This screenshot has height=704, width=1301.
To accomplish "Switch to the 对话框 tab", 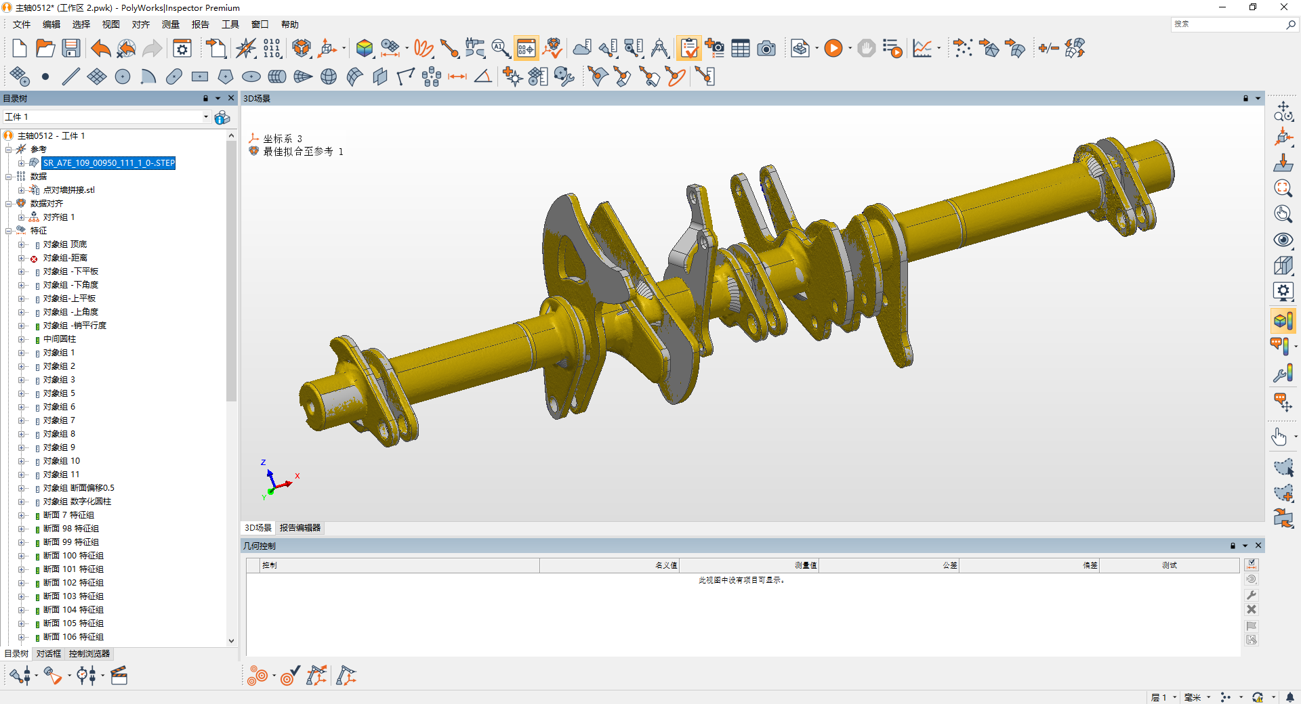I will tap(49, 654).
